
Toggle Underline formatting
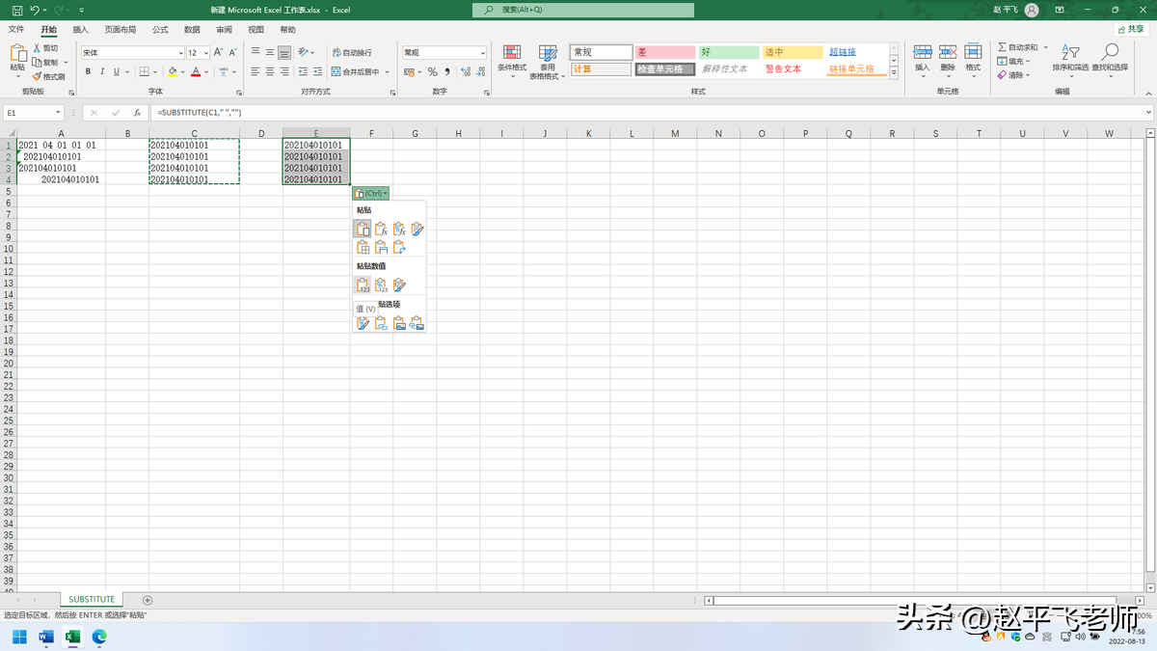click(117, 71)
